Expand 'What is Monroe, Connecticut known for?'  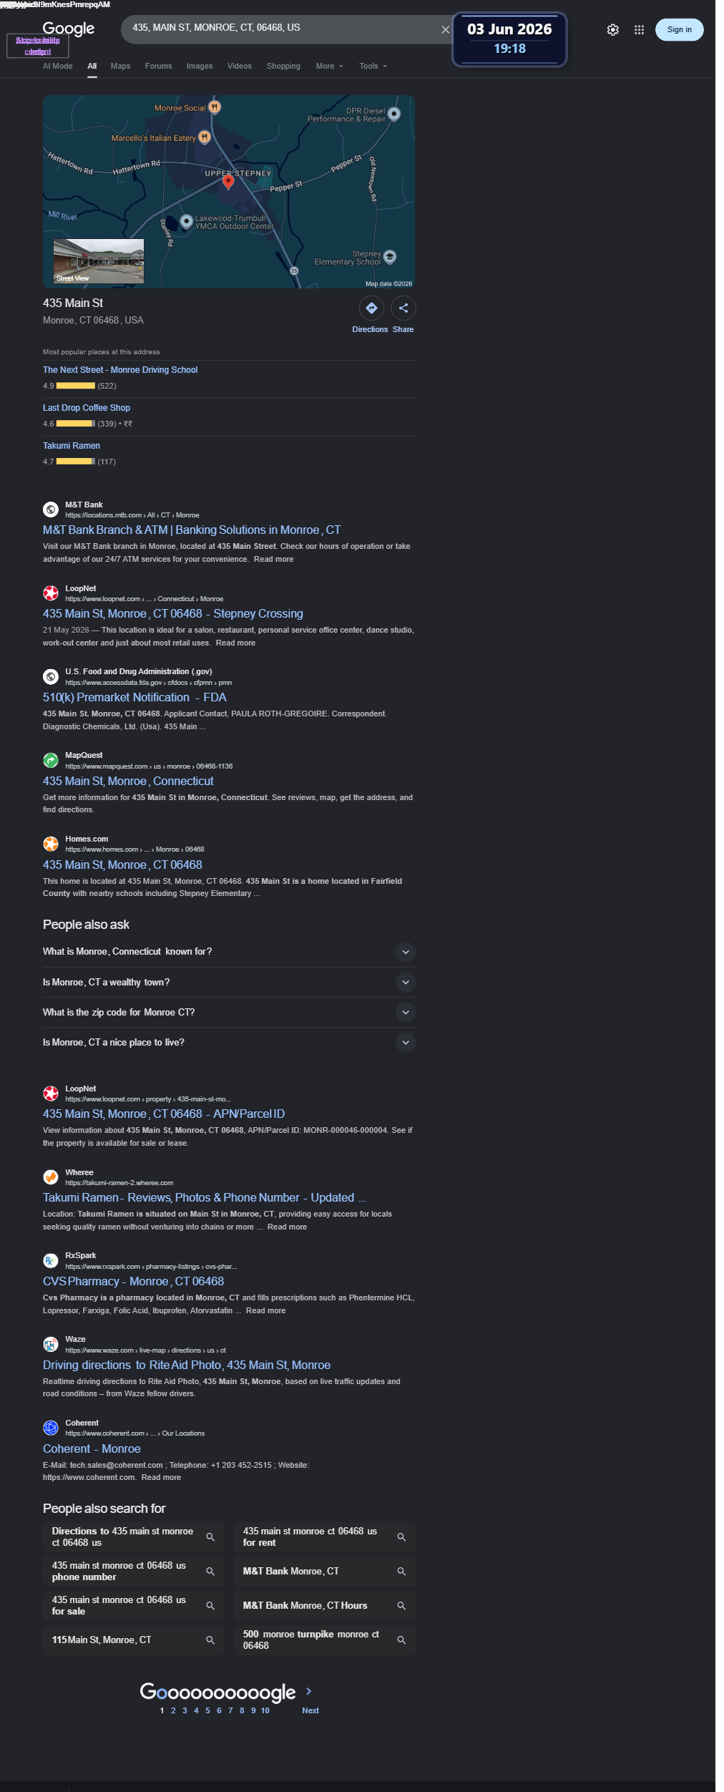coord(229,951)
